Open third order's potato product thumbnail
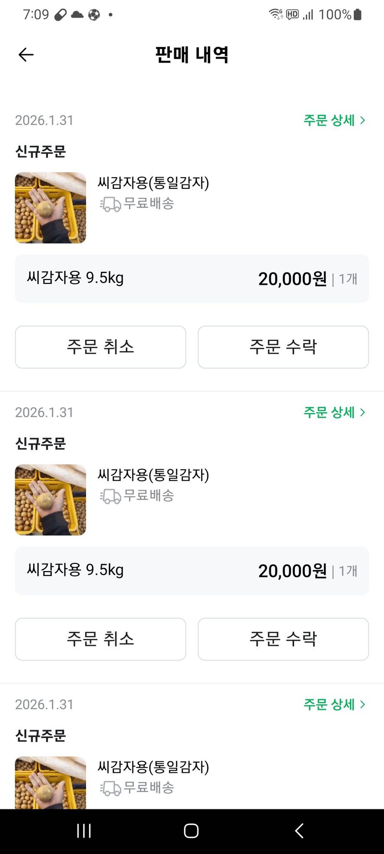This screenshot has height=854, width=384. 50,782
